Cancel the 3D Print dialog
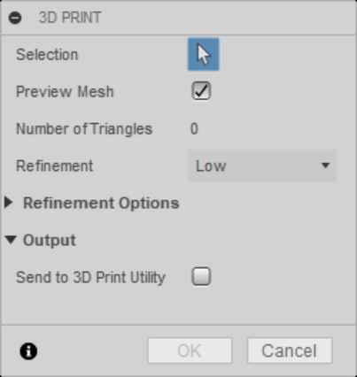This screenshot has width=357, height=377. coord(290,350)
